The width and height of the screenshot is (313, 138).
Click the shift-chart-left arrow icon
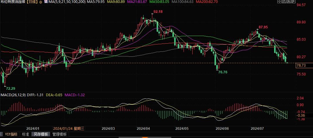pyautogui.click(x=284, y=1)
